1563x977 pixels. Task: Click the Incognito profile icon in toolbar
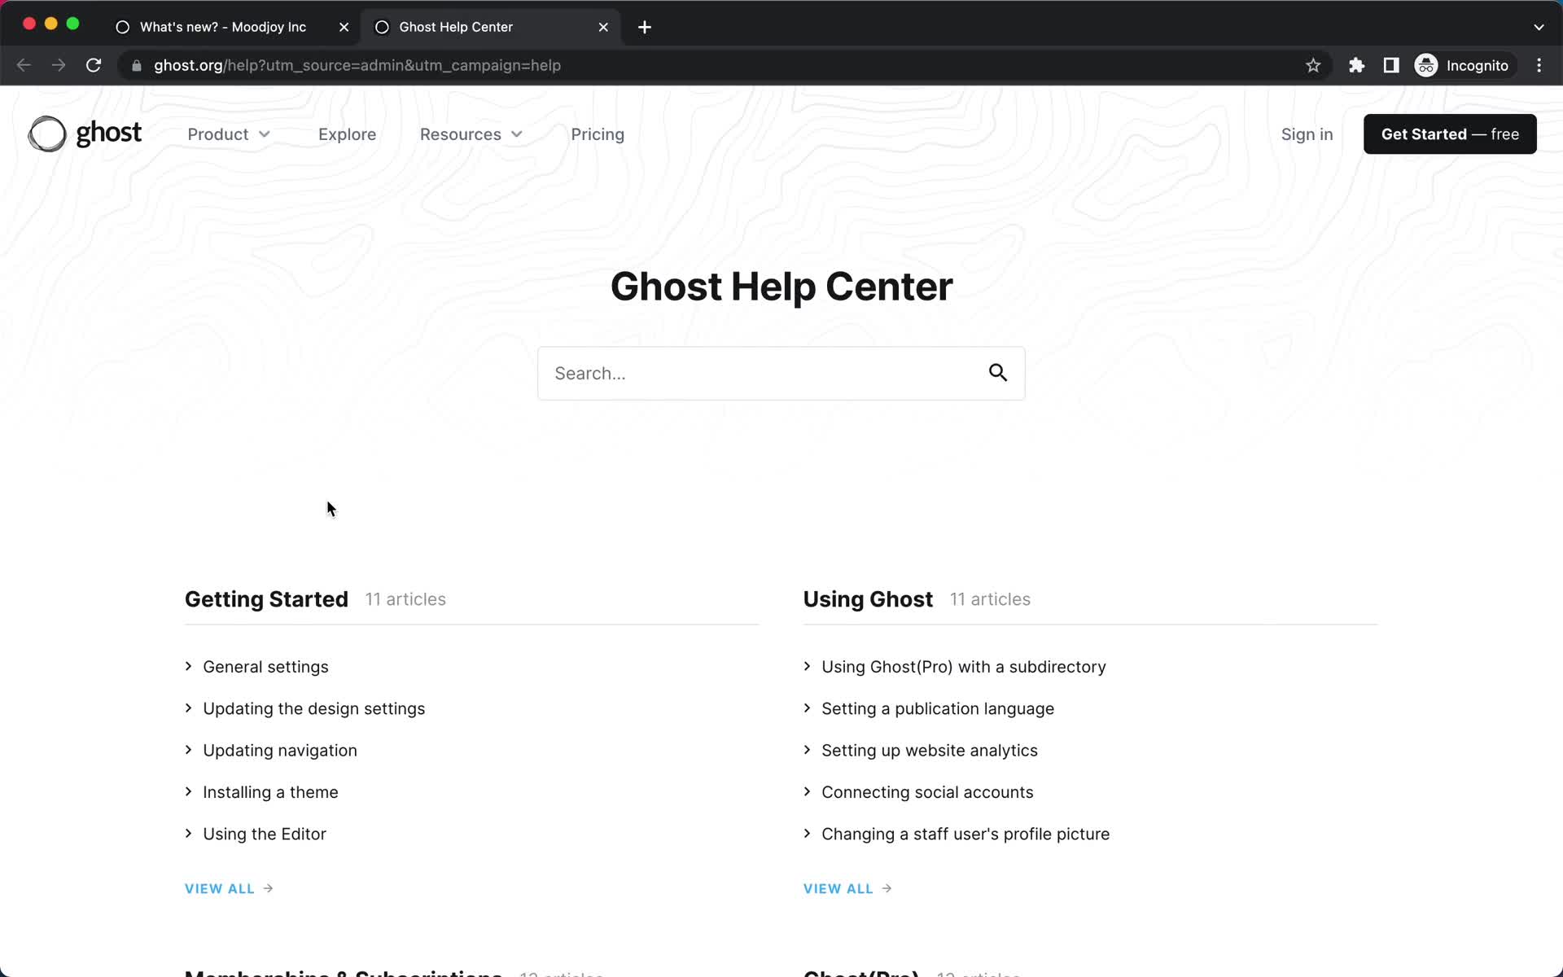tap(1425, 65)
